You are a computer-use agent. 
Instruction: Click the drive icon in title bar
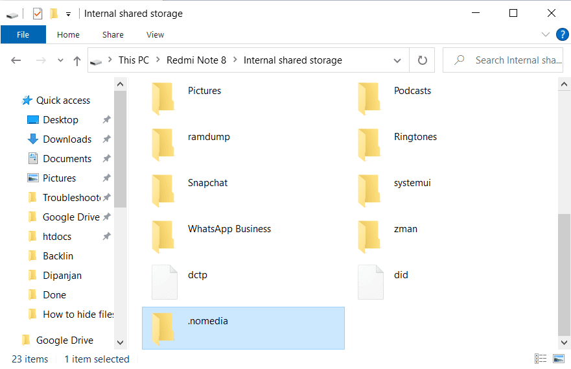(12, 15)
